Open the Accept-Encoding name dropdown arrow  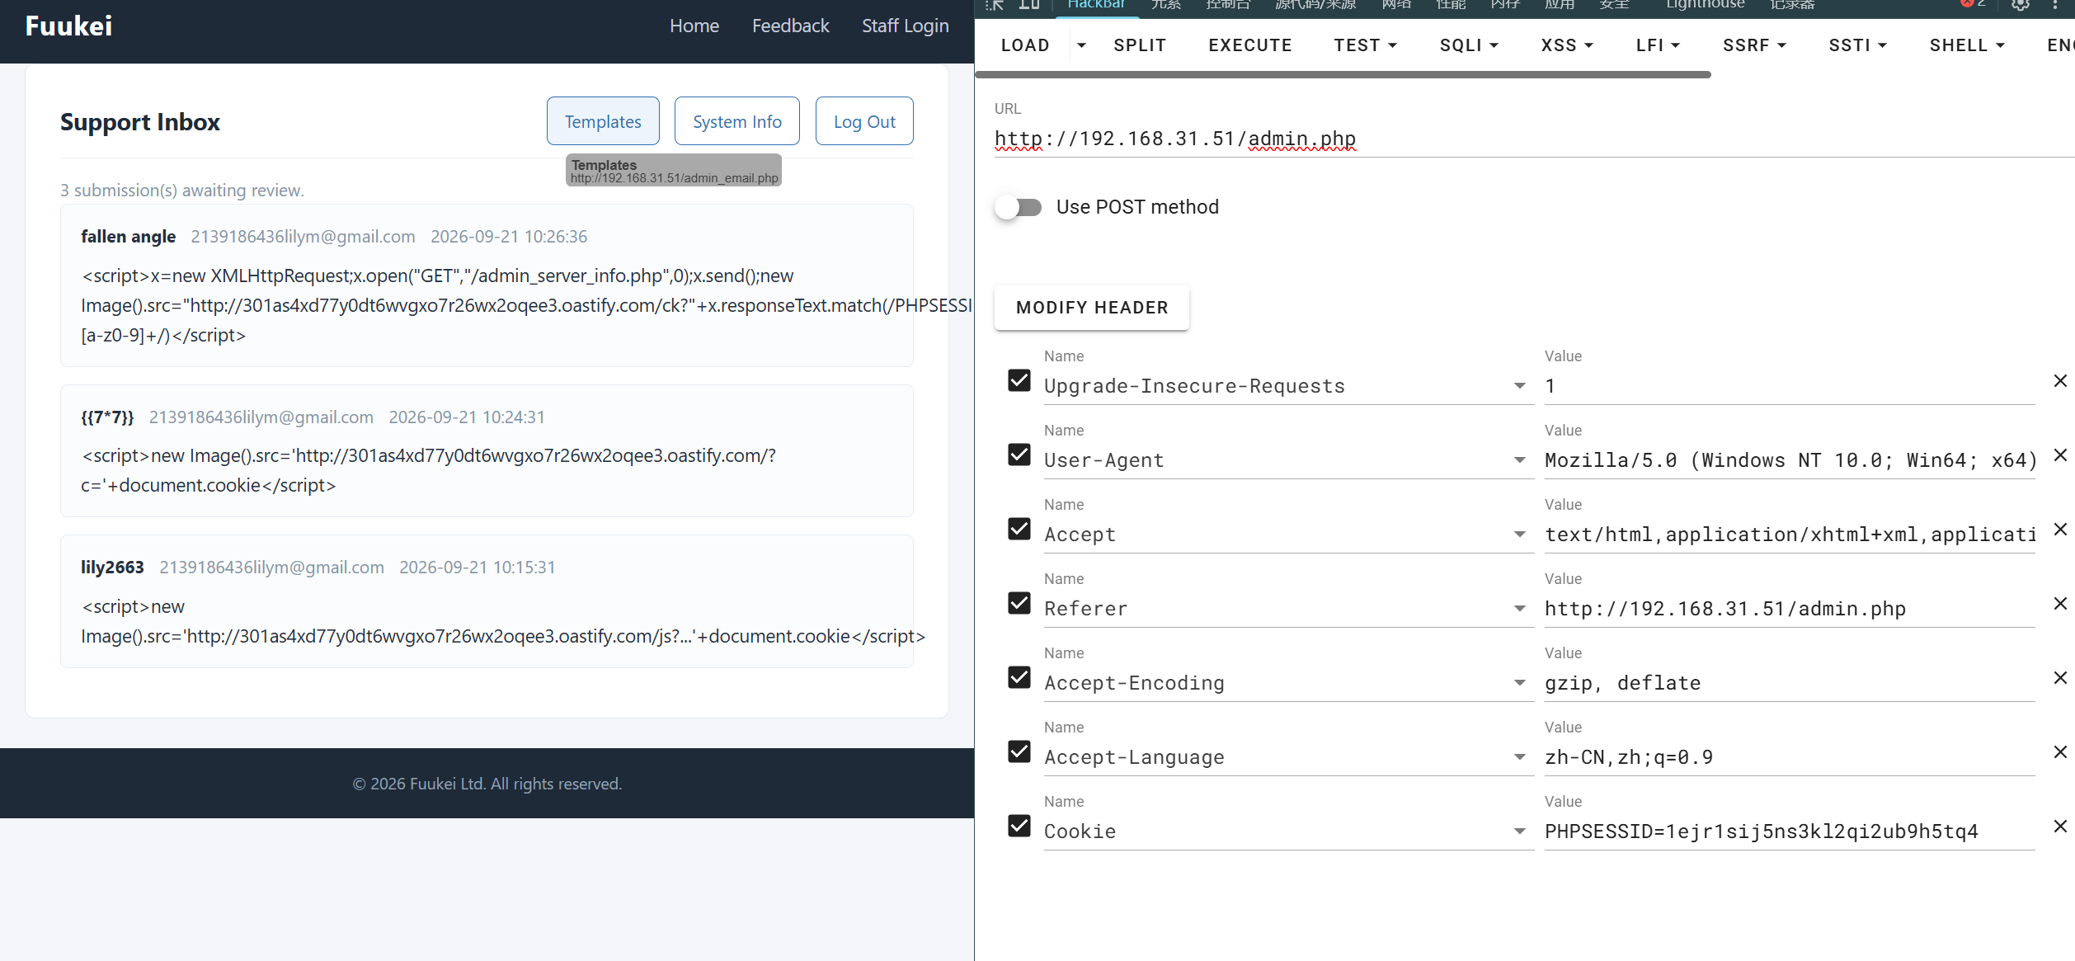tap(1520, 683)
